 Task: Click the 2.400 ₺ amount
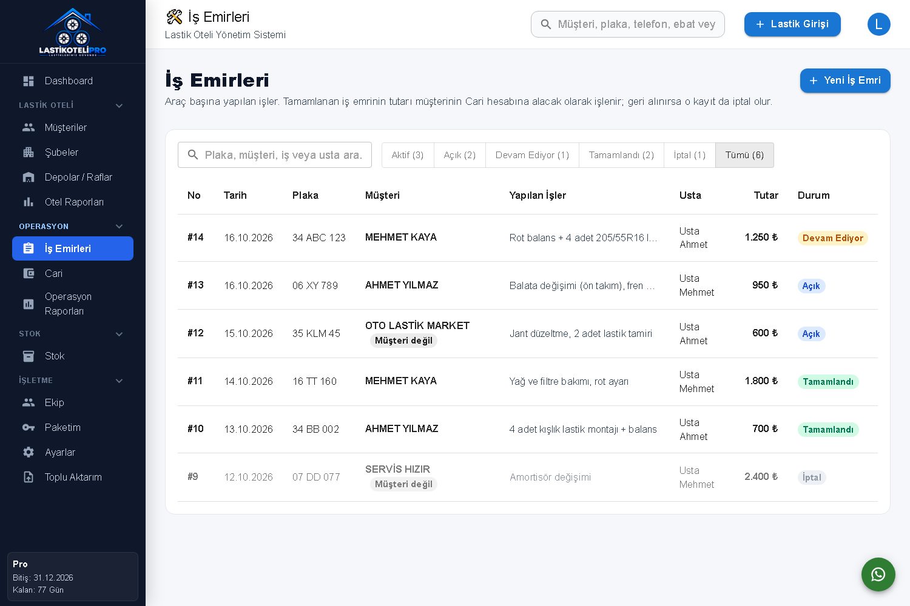[x=761, y=477]
